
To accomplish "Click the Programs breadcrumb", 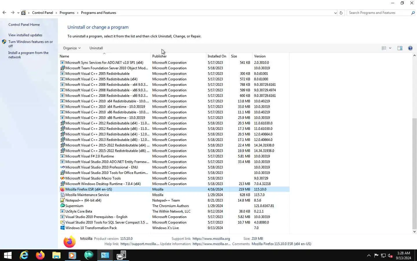I will click(x=67, y=13).
